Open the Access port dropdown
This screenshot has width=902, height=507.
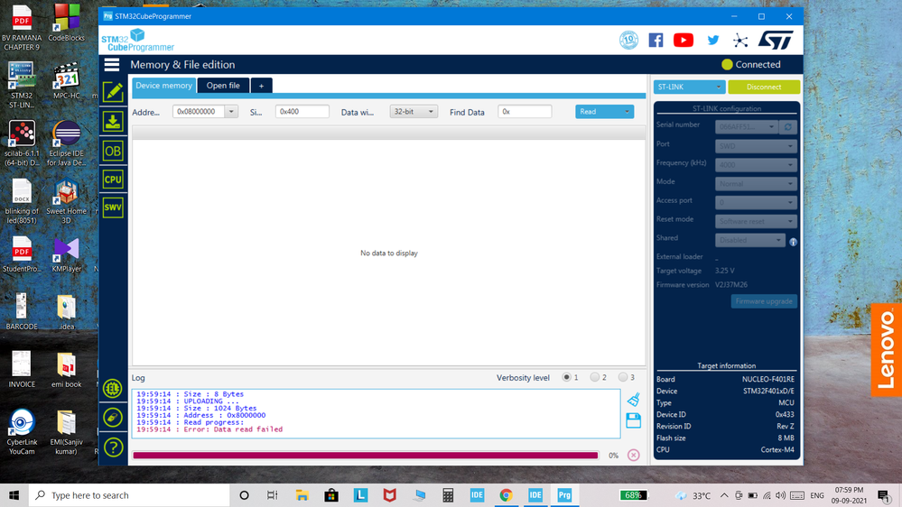[x=756, y=202]
